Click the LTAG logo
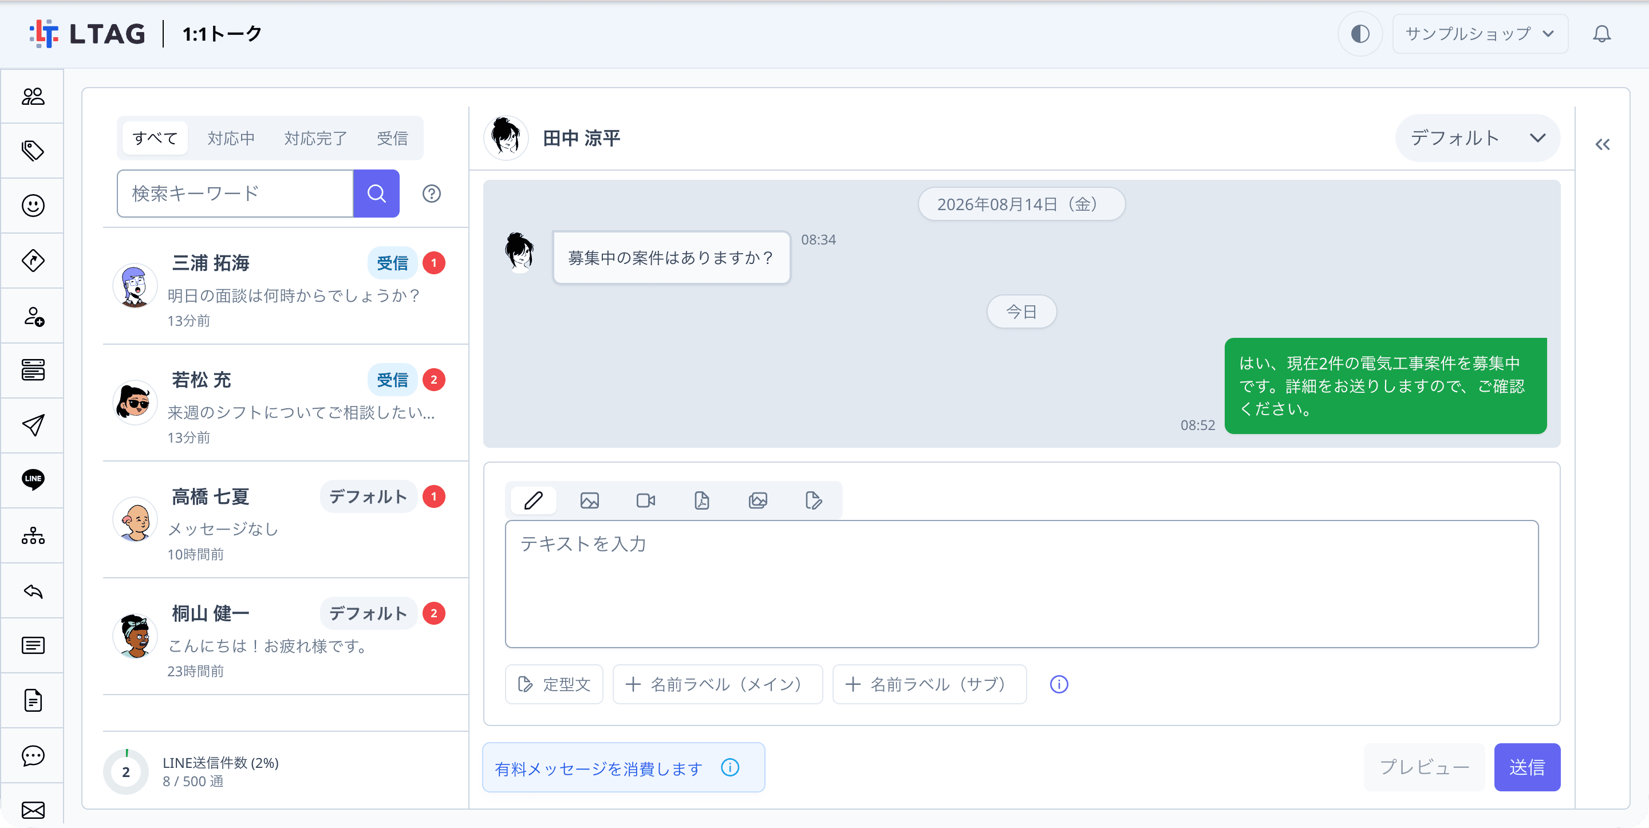Viewport: 1649px width, 828px height. [x=88, y=34]
